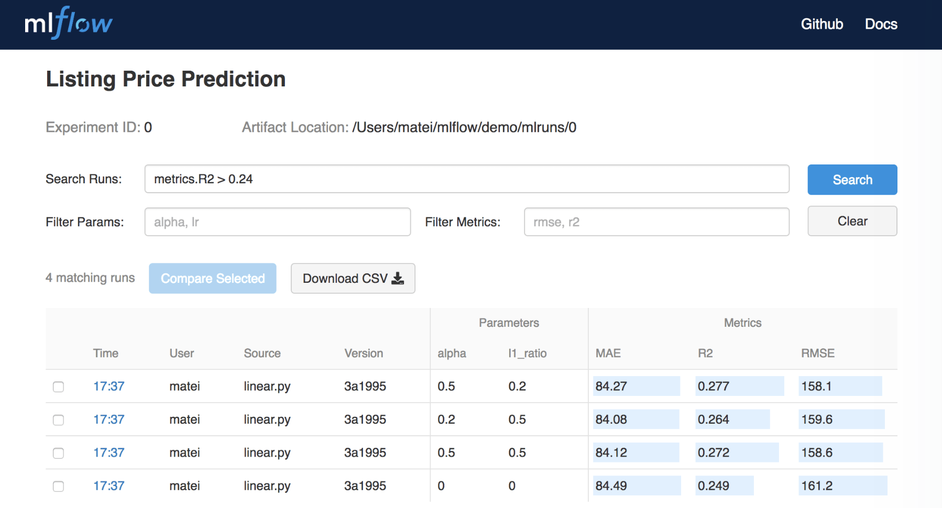Open the 17:37 run with R2 0.249
Screen dimensions: 942x508
(109, 486)
